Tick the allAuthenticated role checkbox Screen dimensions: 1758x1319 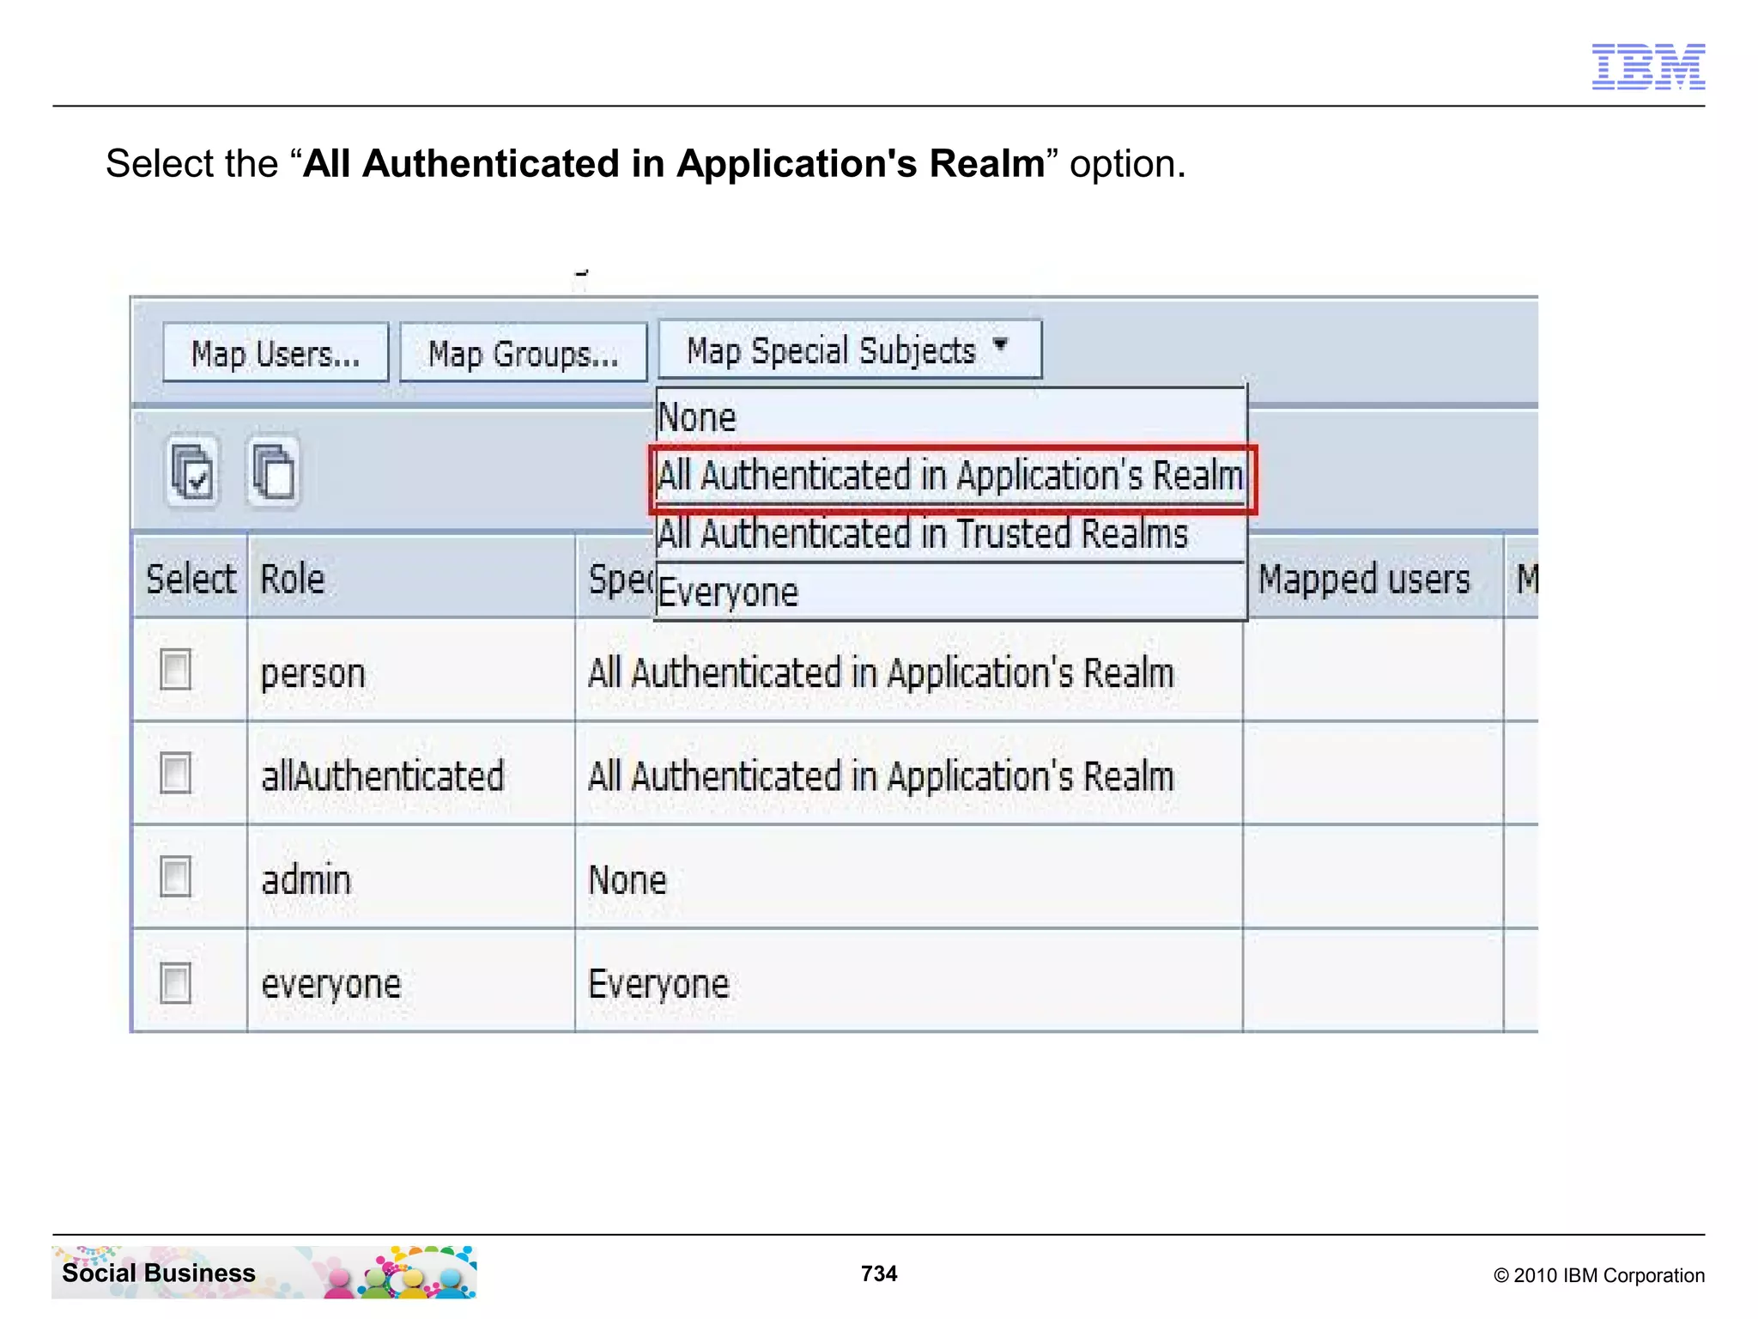(x=176, y=773)
